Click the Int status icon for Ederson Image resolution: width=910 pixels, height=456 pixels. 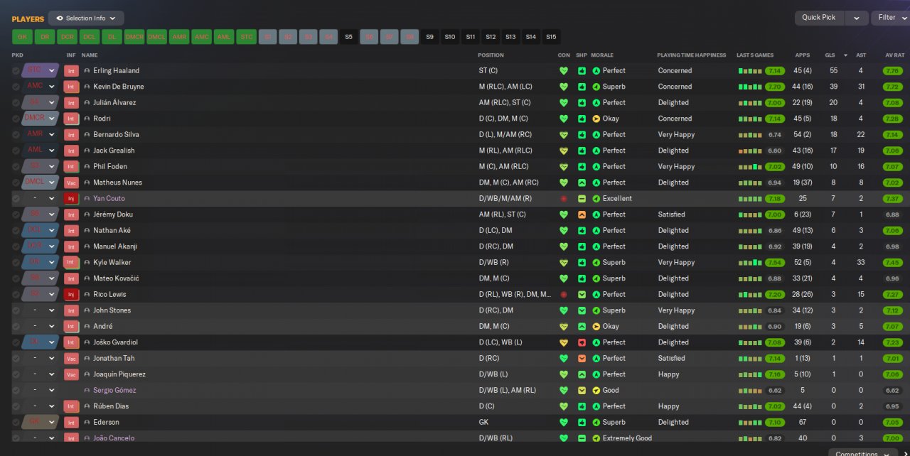click(71, 422)
